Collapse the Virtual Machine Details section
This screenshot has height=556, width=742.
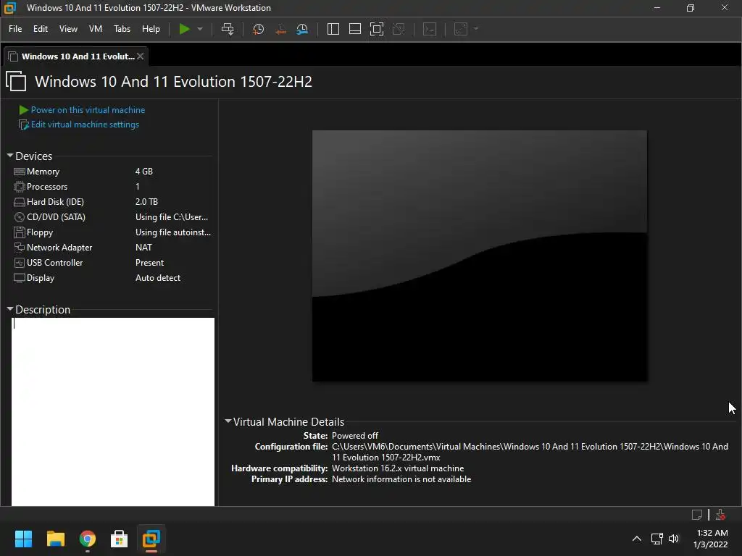(228, 421)
